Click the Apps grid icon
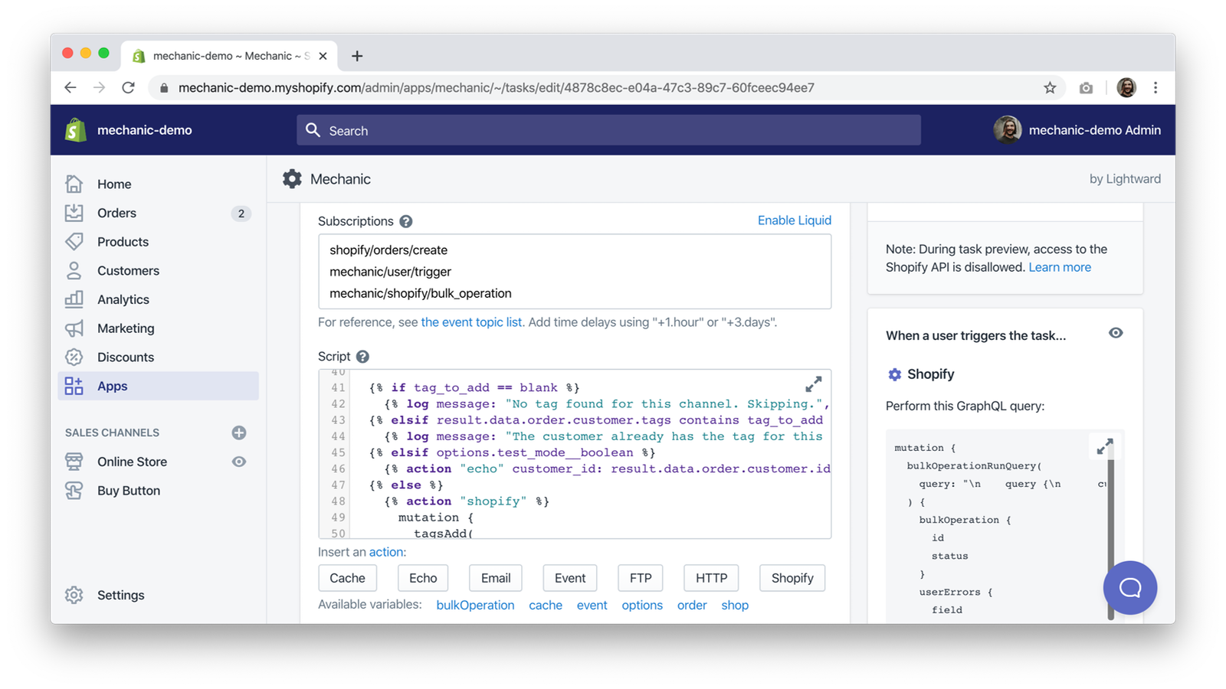 [x=74, y=386]
